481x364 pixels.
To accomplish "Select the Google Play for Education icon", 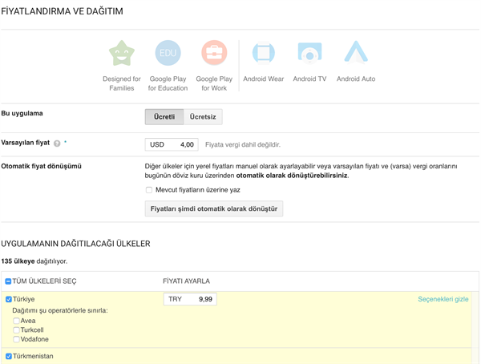I will [x=168, y=54].
